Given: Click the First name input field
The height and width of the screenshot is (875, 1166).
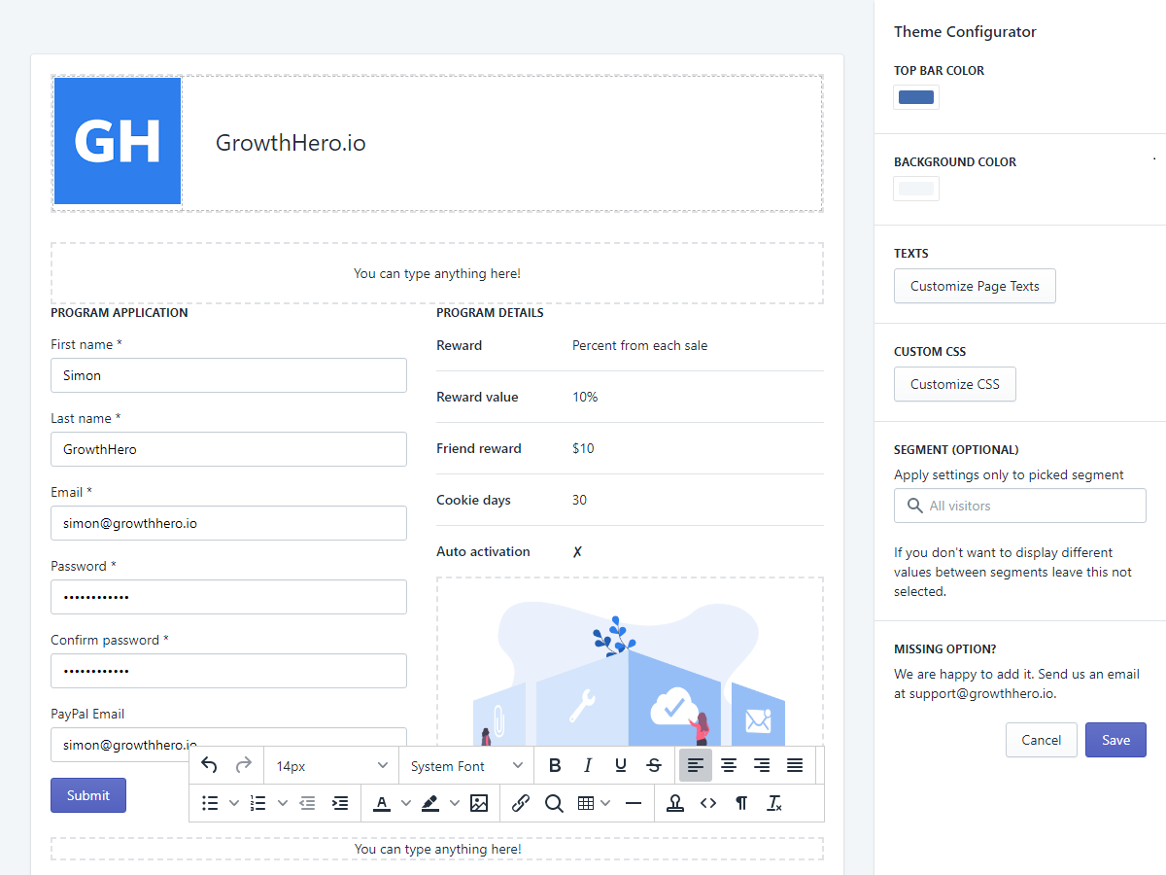Looking at the screenshot, I should pyautogui.click(x=228, y=375).
